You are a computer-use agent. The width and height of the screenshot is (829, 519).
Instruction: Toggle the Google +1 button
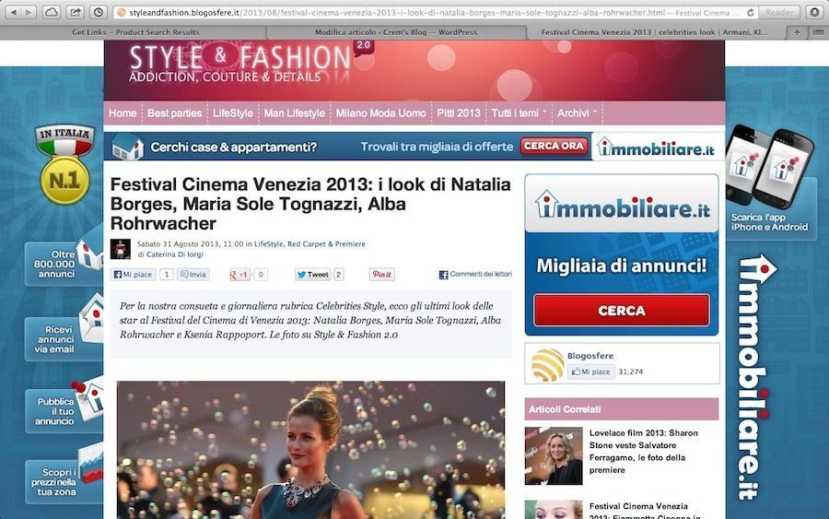point(239,274)
